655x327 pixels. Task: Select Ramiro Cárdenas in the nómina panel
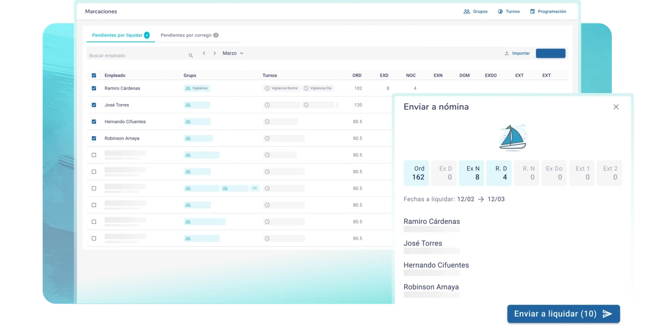432,222
